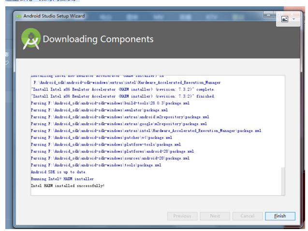Select Parsing extras\google\m2repository line

119,124
